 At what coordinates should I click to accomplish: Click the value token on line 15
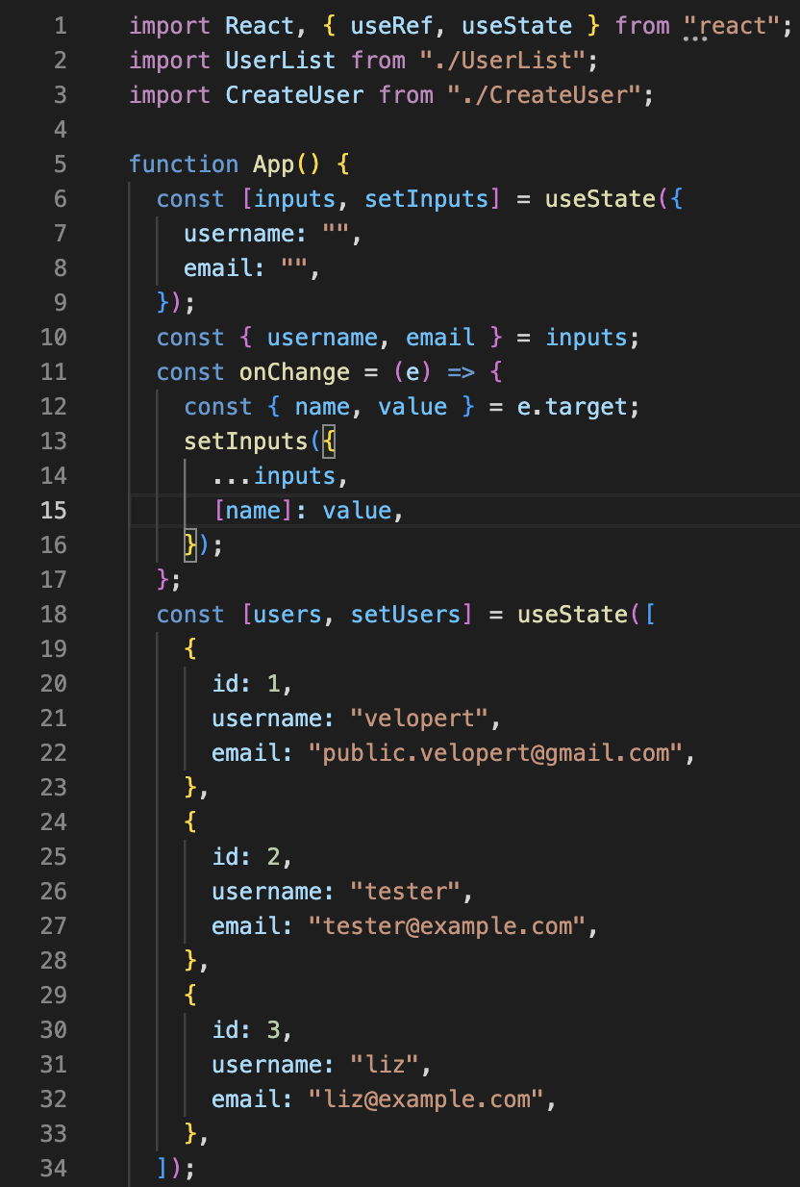(357, 511)
